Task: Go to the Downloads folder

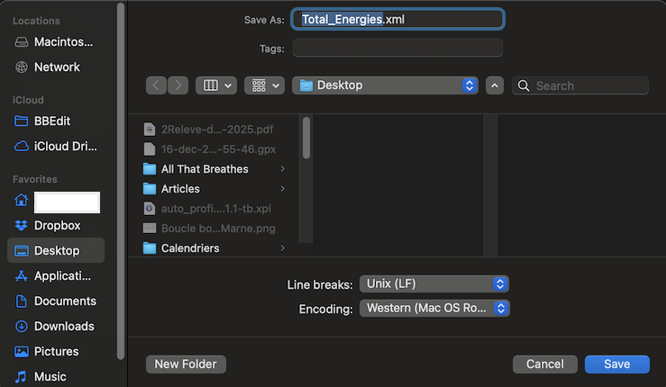Action: click(x=56, y=326)
